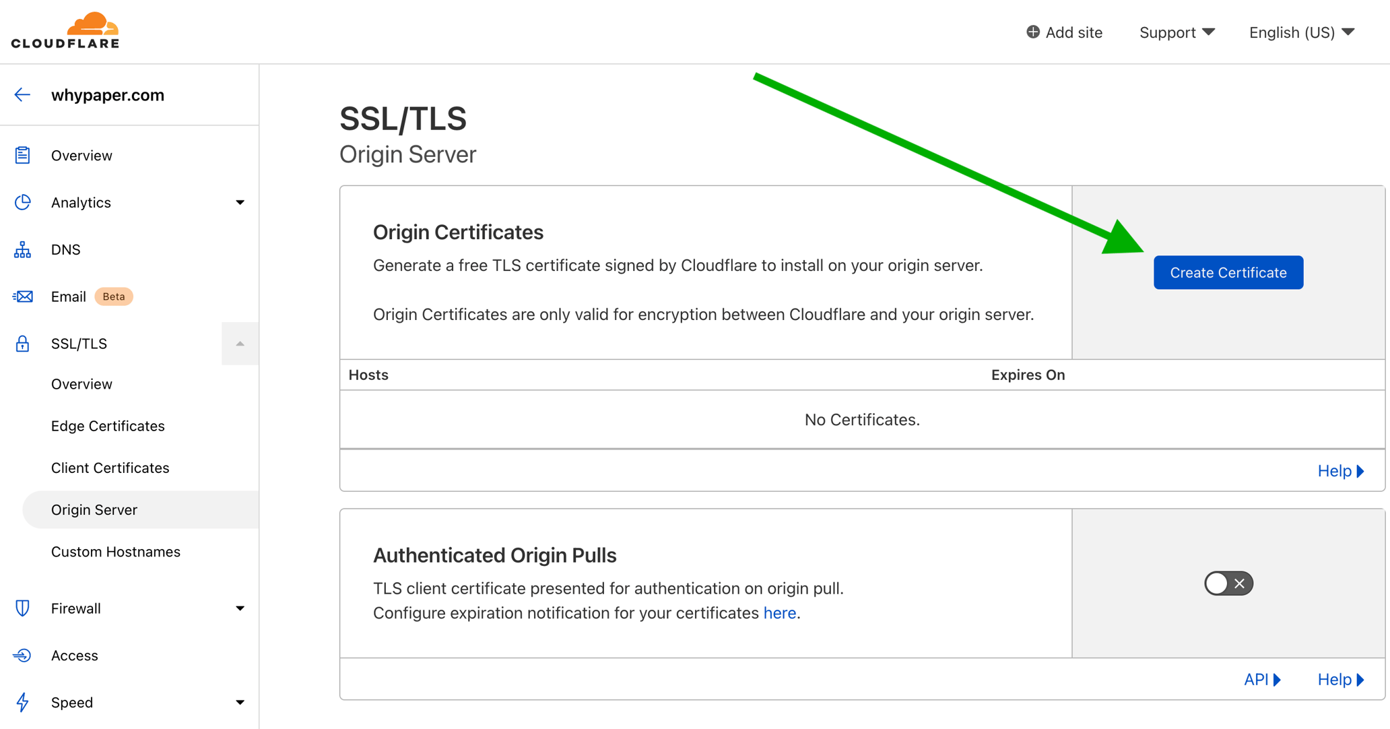
Task: Click the 'here' expiration notification link
Action: click(779, 613)
